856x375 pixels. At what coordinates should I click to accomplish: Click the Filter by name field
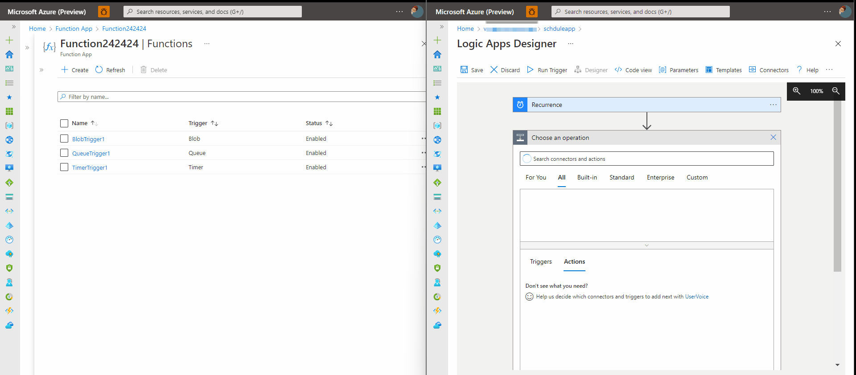coord(242,97)
